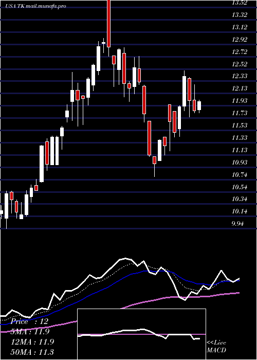Click the 10.34 price axis label

pos(240,199)
